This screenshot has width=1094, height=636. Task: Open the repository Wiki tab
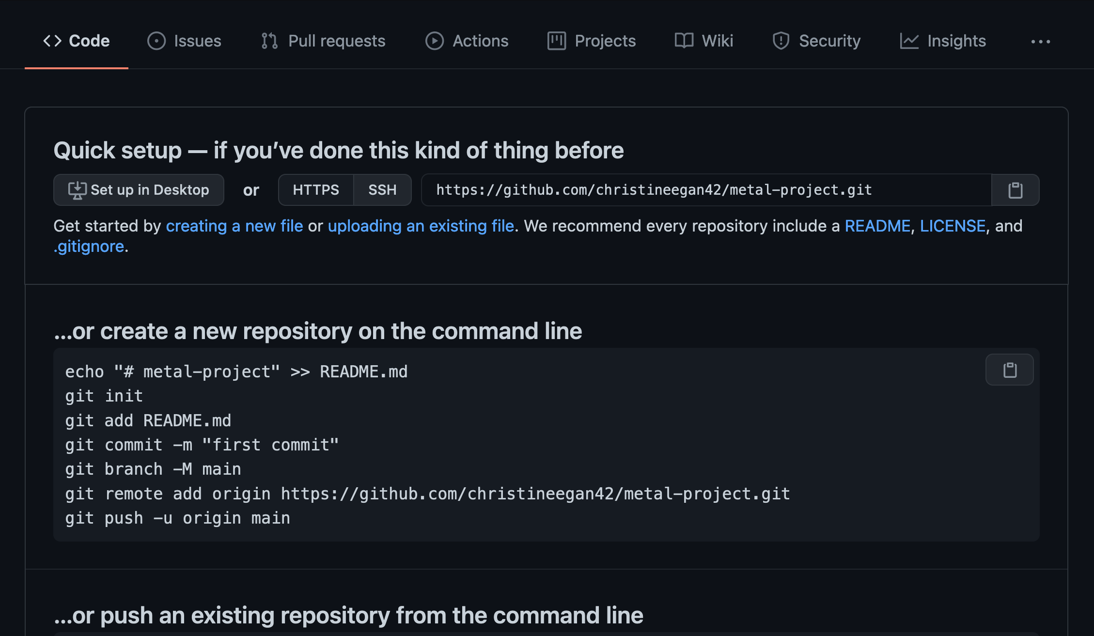pyautogui.click(x=703, y=41)
